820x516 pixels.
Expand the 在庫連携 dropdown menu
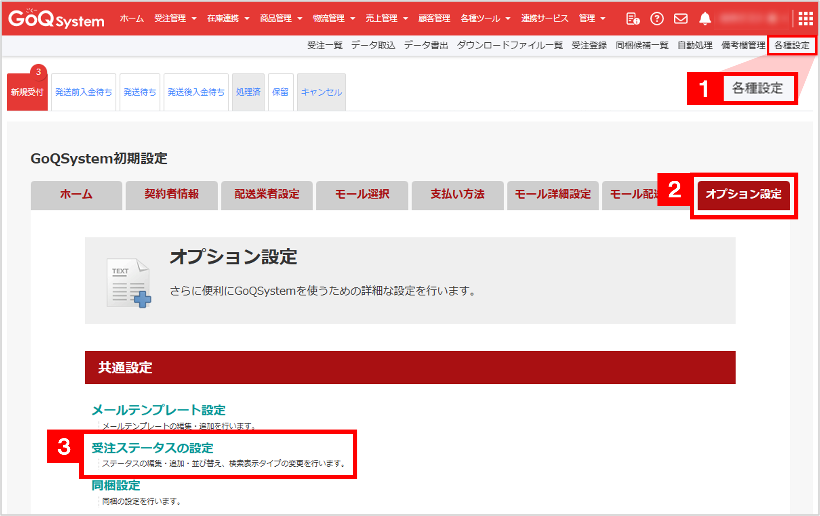click(x=228, y=19)
